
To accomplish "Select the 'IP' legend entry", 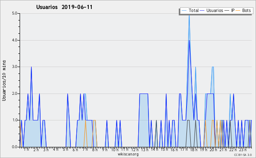I will (233, 10).
